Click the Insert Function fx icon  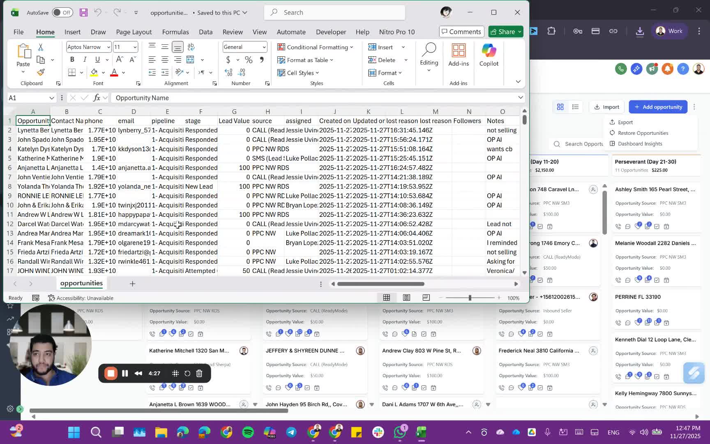click(x=97, y=98)
